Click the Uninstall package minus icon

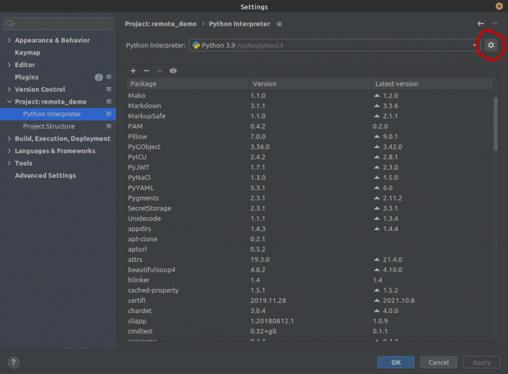tap(146, 70)
